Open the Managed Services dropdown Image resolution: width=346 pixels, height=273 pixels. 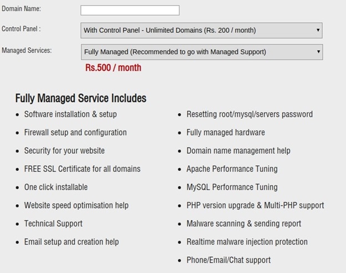202,52
